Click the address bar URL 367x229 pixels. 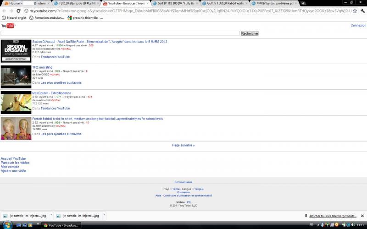(190, 11)
